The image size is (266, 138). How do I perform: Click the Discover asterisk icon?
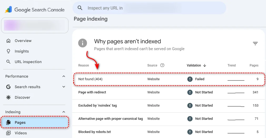[x=8, y=97]
